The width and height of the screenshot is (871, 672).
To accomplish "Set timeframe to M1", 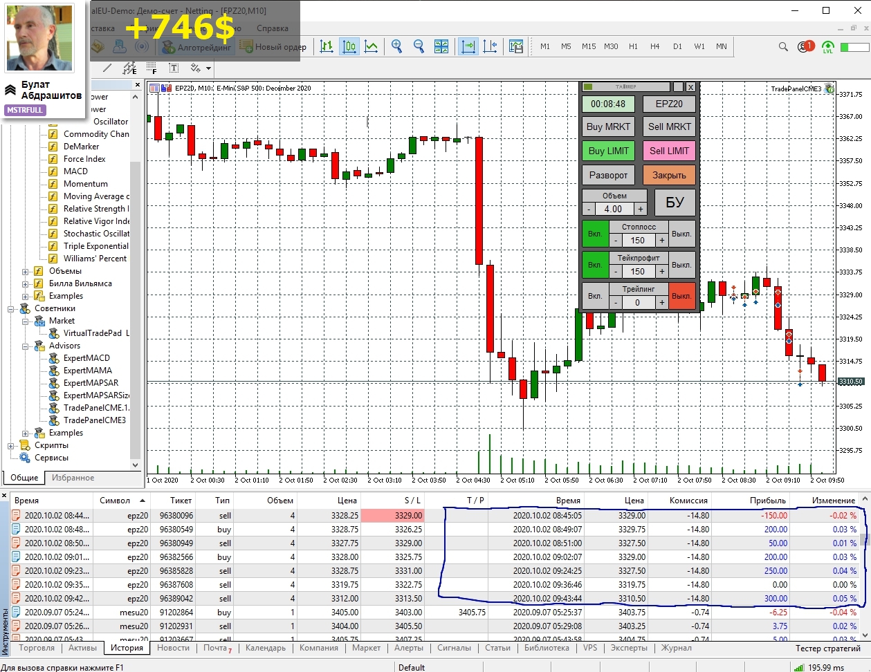I will point(545,46).
